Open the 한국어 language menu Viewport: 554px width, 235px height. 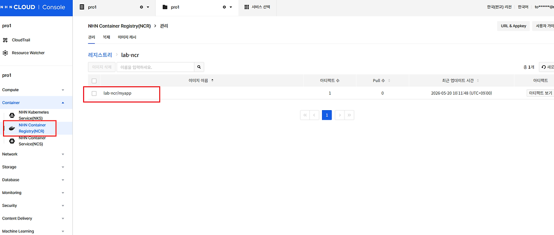(x=523, y=7)
